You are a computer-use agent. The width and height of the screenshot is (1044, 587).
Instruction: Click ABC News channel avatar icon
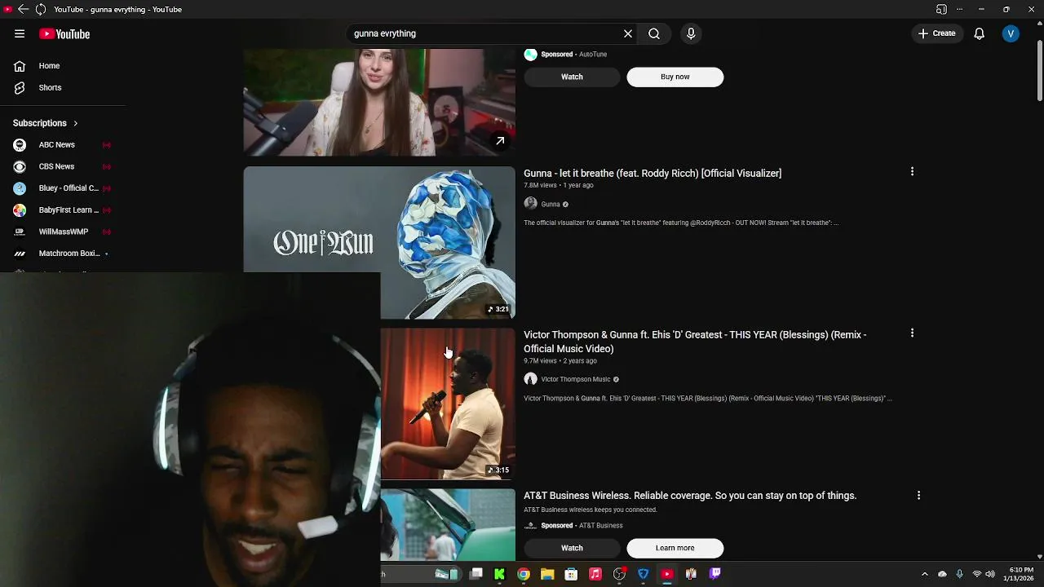pyautogui.click(x=20, y=144)
